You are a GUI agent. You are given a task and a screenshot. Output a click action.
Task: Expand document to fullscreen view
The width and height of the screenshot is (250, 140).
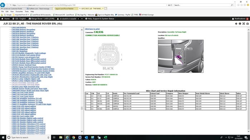coord(244,24)
